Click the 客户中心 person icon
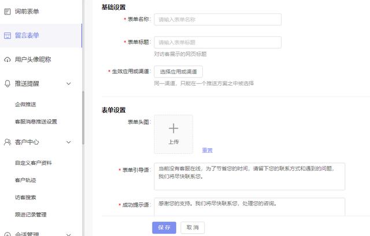The image size is (370, 236). click(x=8, y=142)
